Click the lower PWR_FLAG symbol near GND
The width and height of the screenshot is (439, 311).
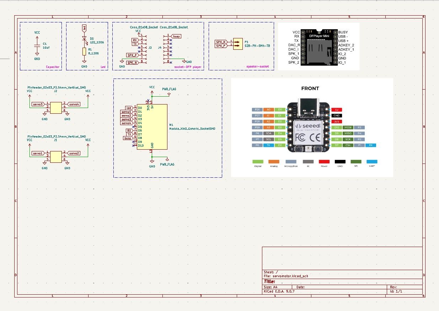coord(167,159)
